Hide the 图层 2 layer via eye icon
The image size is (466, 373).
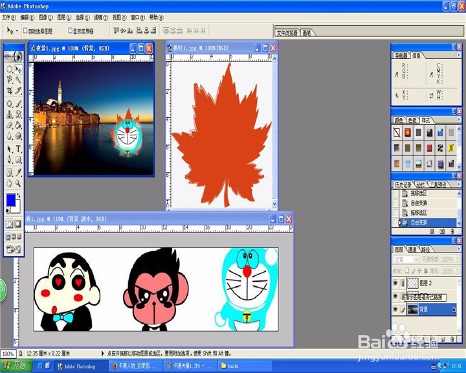(x=395, y=283)
